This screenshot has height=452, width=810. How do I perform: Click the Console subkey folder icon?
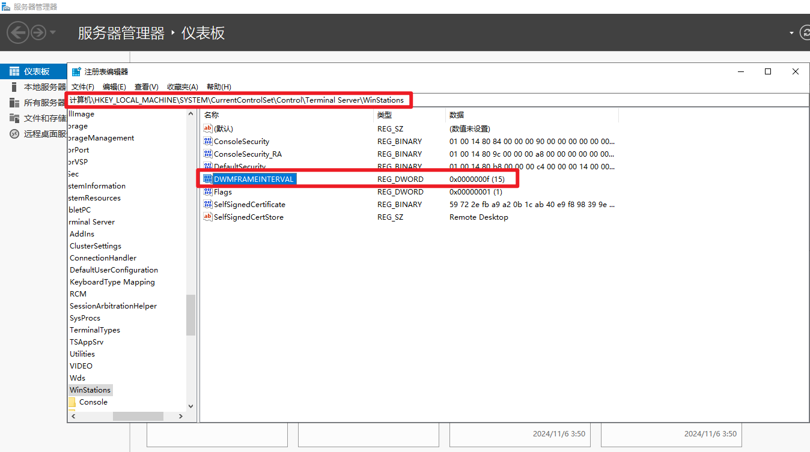pyautogui.click(x=72, y=402)
